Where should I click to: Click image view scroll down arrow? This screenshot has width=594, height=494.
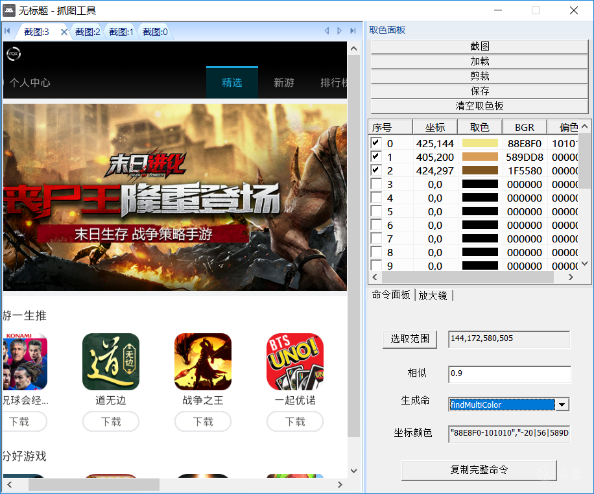[354, 471]
